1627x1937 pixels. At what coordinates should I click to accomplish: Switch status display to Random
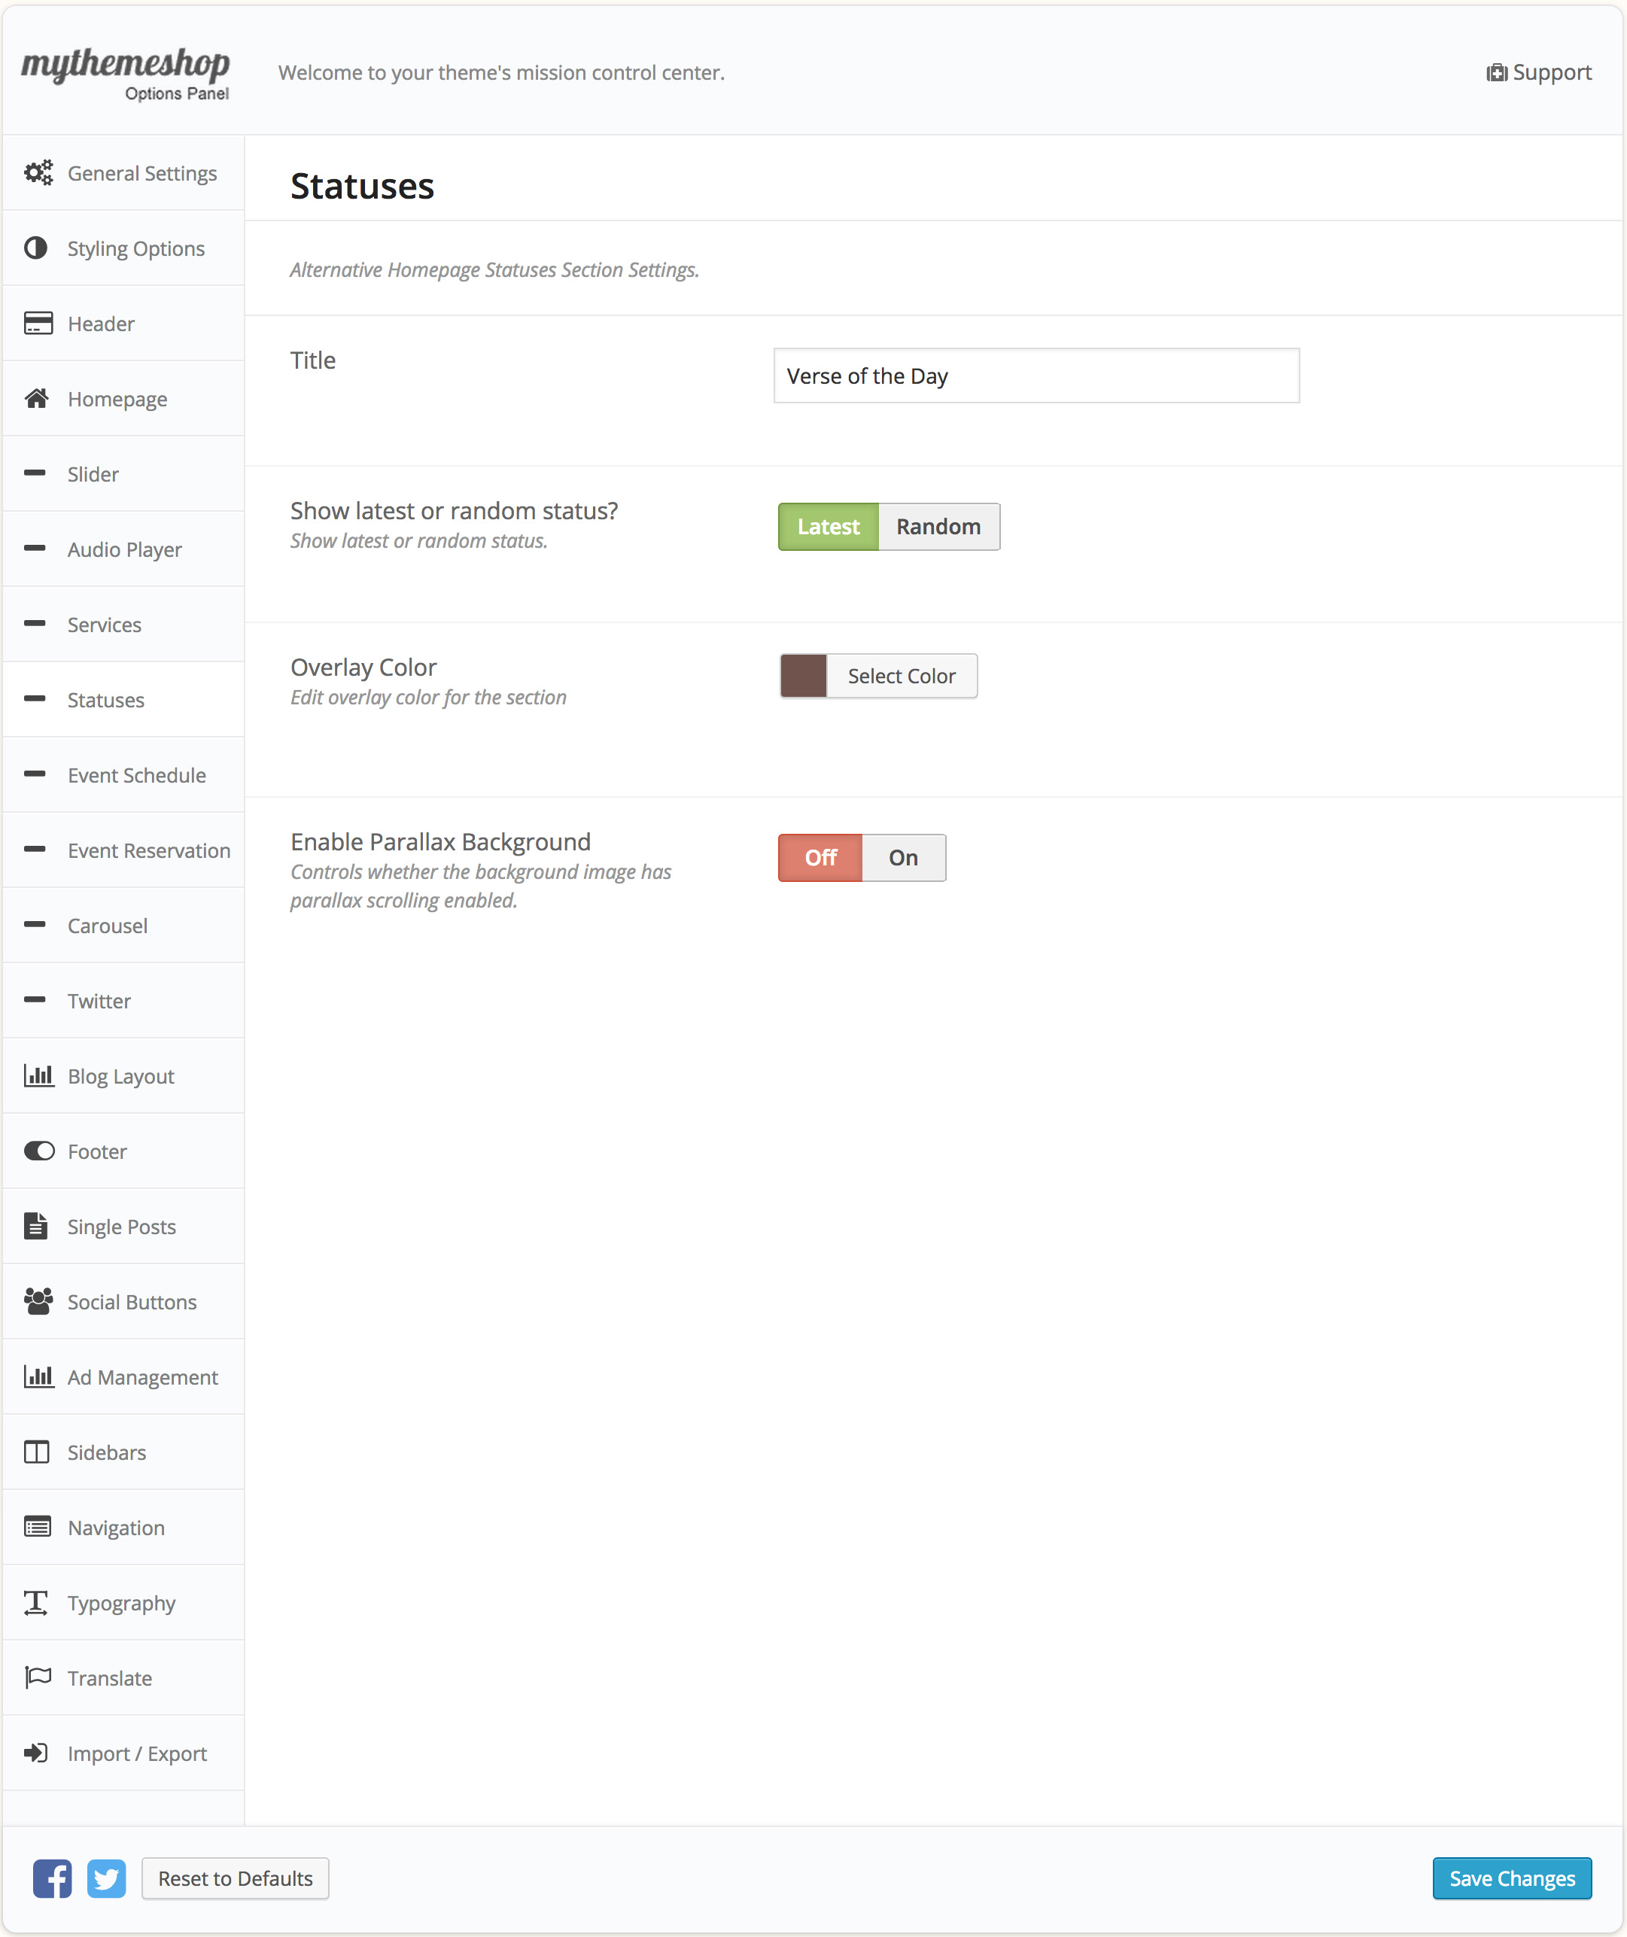click(938, 527)
